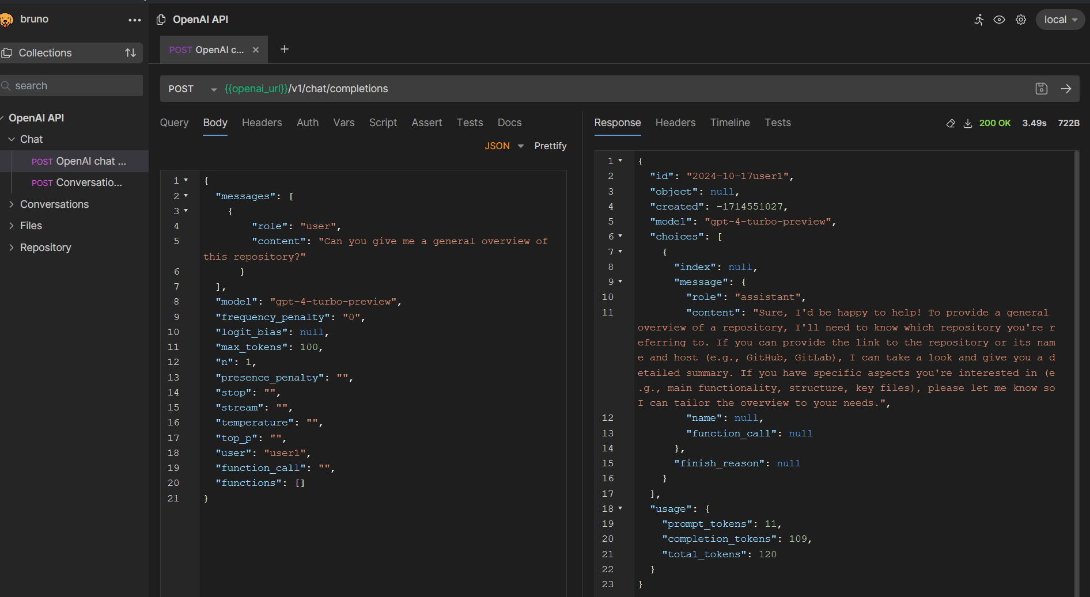Image resolution: width=1090 pixels, height=597 pixels.
Task: Open the Script tab
Action: pos(383,123)
